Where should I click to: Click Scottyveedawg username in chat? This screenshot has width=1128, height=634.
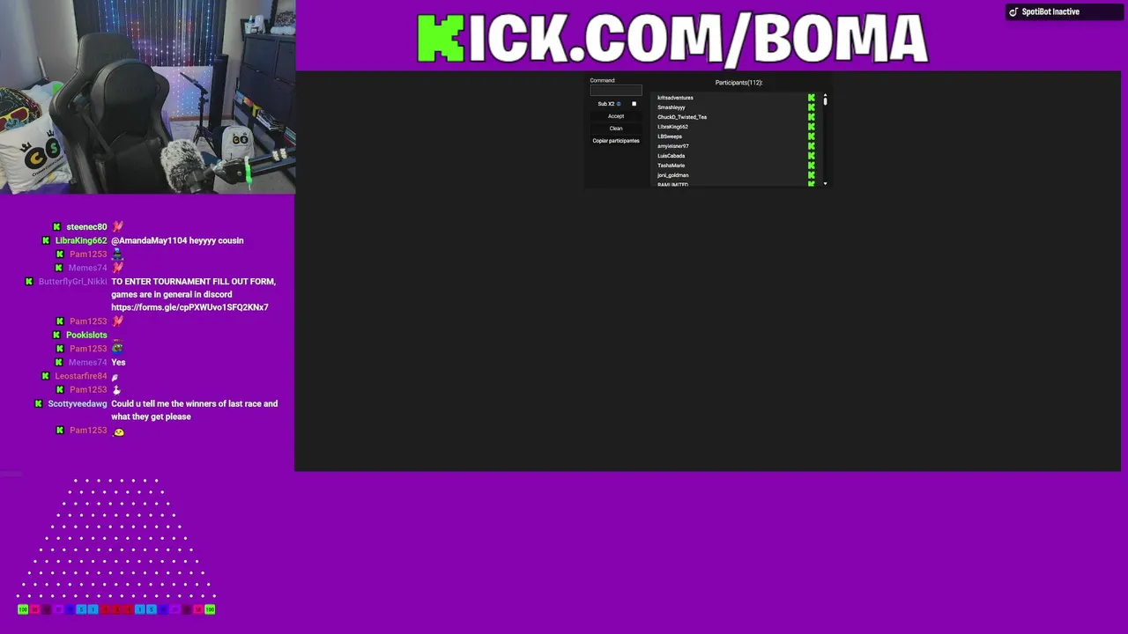click(78, 404)
